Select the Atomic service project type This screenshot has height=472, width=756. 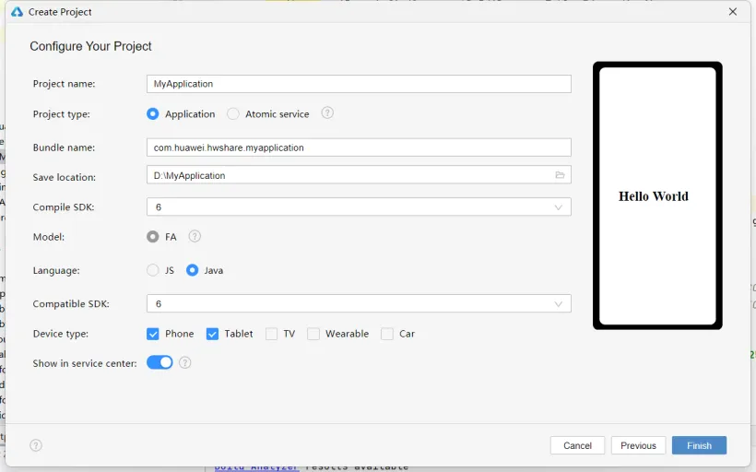(233, 114)
